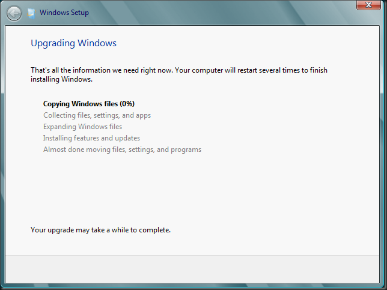
Task: Click Almost done moving files step
Action: (122, 150)
